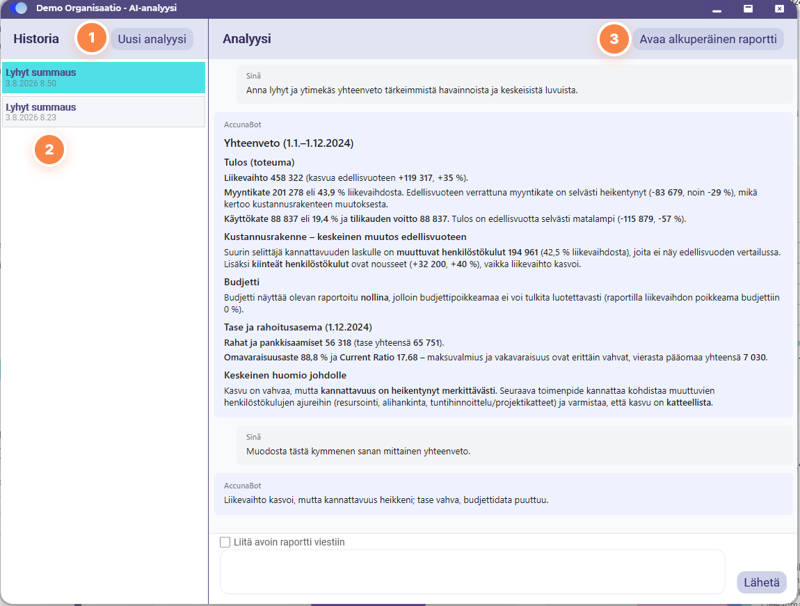The height and width of the screenshot is (606, 800).
Task: Click the title Demo Organisaatio - AI-analyysi
Action: (x=106, y=8)
